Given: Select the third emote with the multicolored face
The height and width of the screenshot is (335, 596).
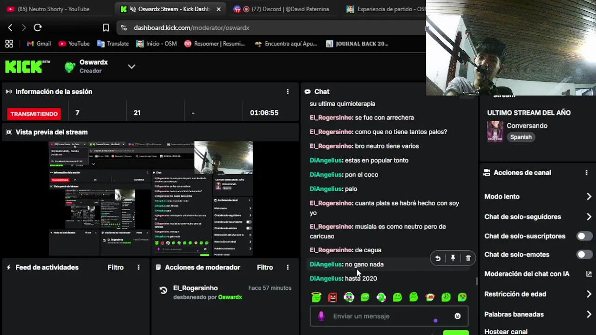Looking at the screenshot, I should coord(349,297).
